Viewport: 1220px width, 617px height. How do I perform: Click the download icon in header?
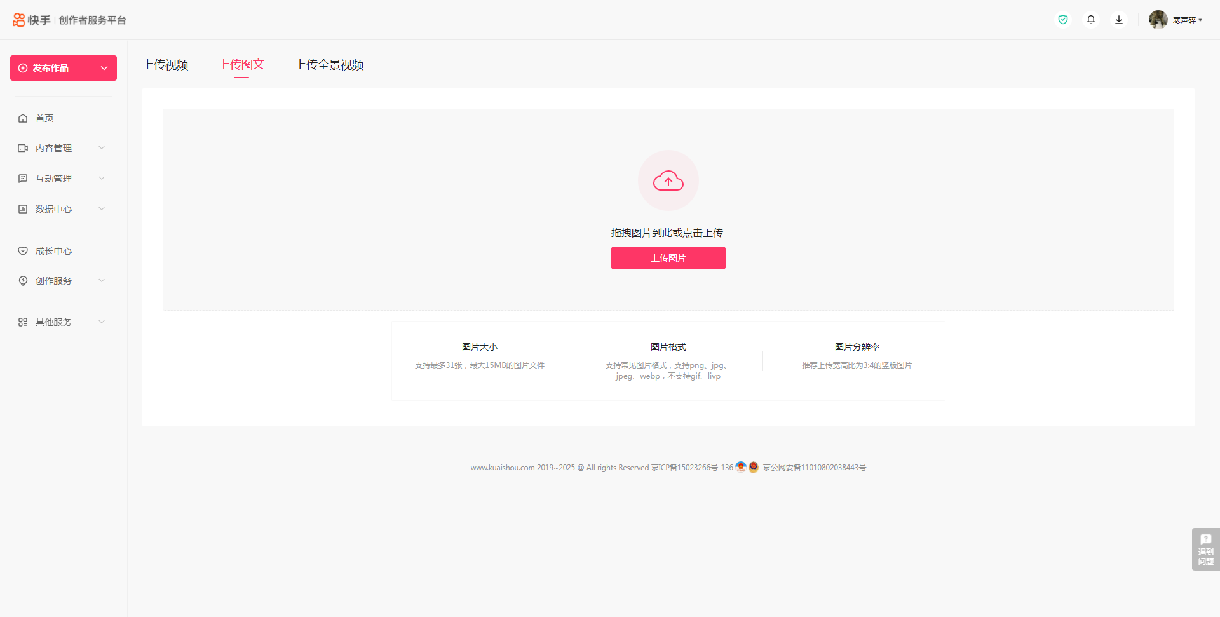[x=1119, y=20]
